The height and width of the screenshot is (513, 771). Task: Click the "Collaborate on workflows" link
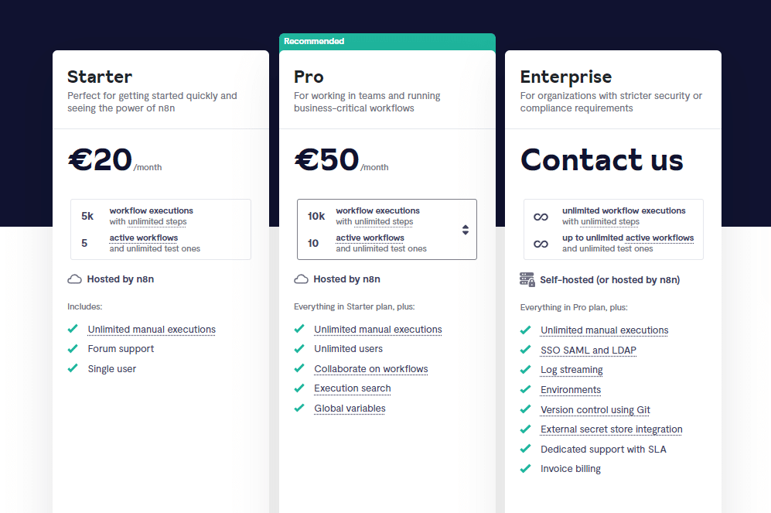(371, 368)
